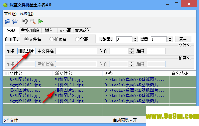Click the 命名状态 column header

pyautogui.click(x=183, y=74)
